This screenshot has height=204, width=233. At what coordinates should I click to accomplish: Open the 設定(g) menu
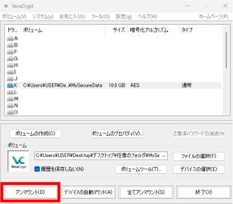[x=124, y=17]
